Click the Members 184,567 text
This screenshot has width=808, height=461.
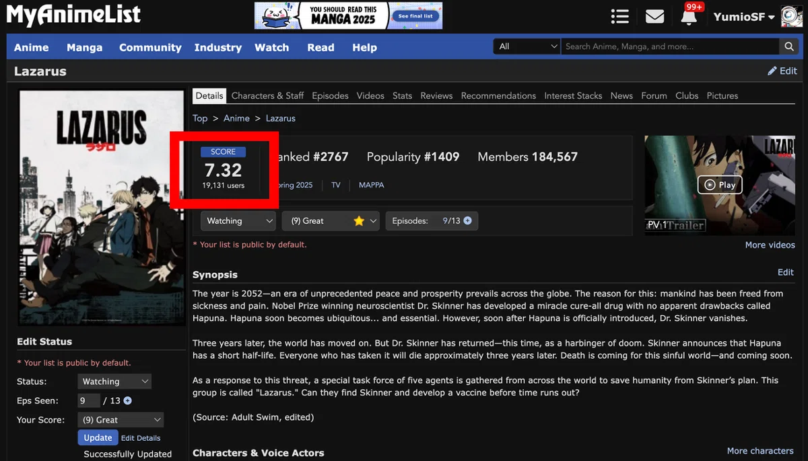528,157
